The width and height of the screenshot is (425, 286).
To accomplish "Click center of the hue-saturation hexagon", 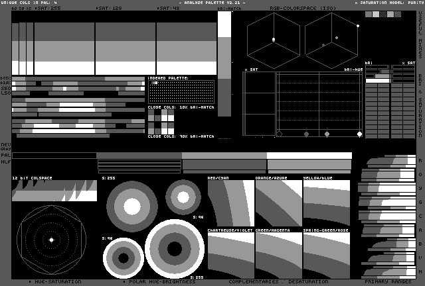I will click(50, 240).
